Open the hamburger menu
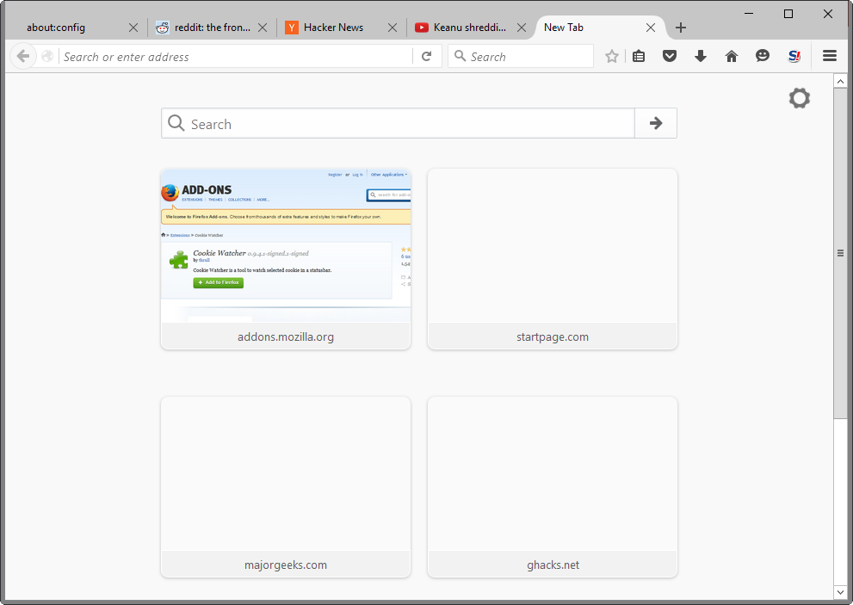 click(830, 55)
